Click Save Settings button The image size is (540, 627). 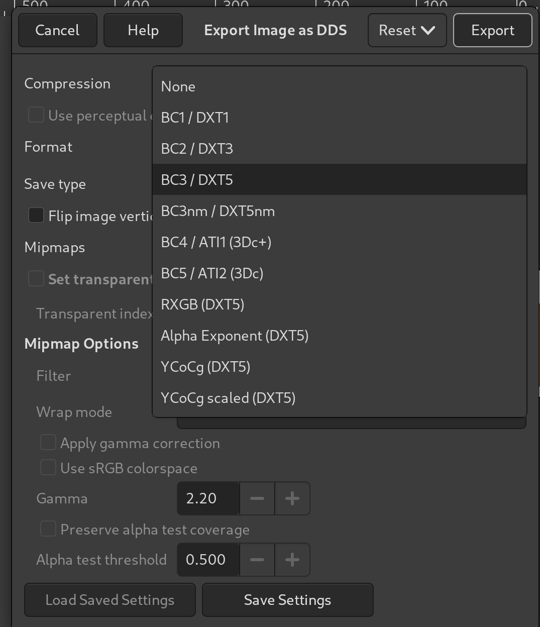pos(288,600)
